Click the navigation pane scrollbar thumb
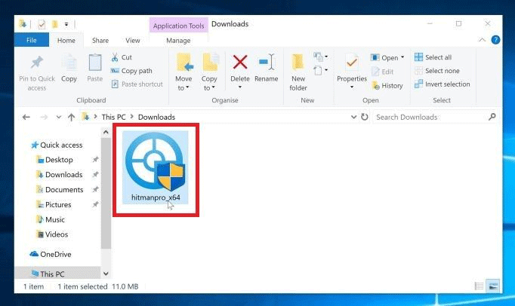Screen dimensions: 515x306 (106, 194)
